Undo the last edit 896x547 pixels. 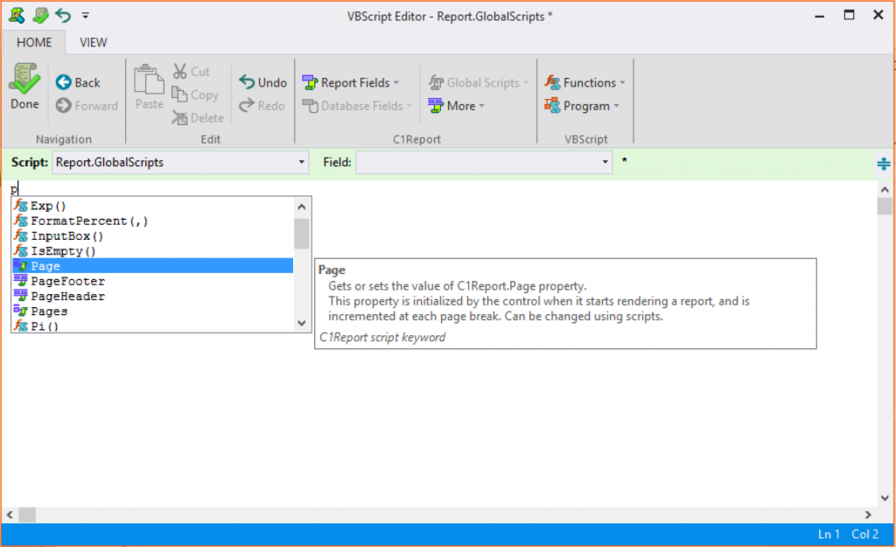tap(262, 82)
